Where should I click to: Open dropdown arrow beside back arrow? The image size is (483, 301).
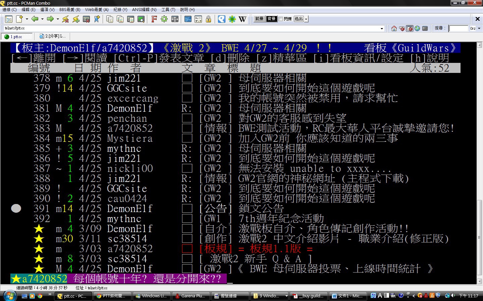(42, 19)
